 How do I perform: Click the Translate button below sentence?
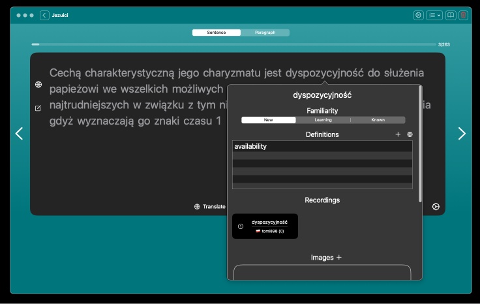(209, 207)
